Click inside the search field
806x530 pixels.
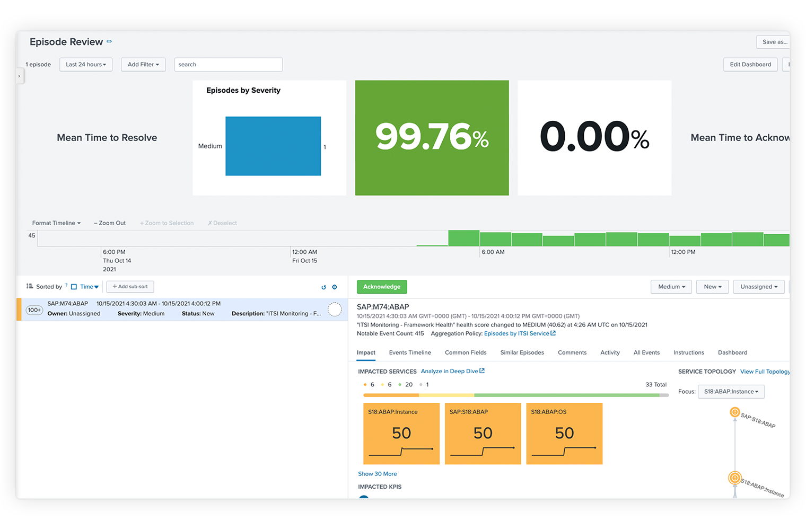[x=228, y=64]
